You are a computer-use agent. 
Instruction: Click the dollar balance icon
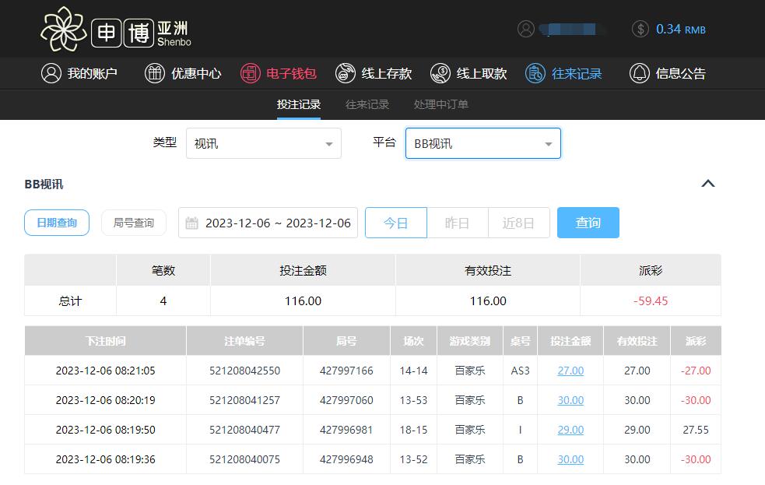point(640,29)
